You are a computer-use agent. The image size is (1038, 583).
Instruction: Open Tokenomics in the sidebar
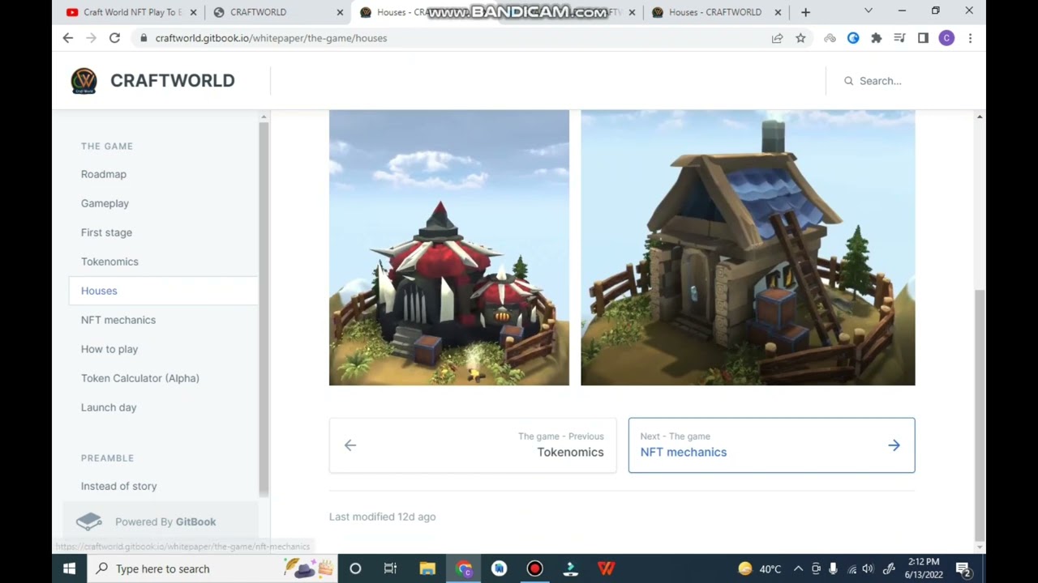click(x=109, y=262)
